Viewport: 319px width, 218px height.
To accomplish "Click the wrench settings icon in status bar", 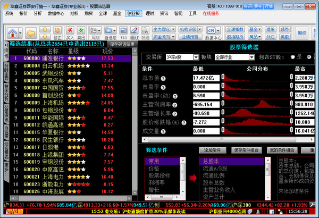I will 312,205.
